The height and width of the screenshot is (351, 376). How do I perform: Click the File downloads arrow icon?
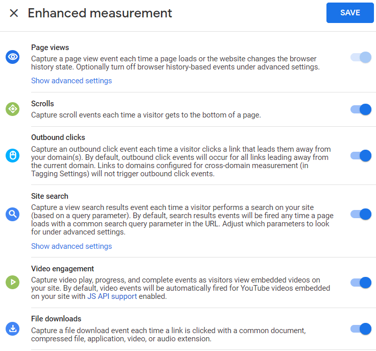pos(12,329)
